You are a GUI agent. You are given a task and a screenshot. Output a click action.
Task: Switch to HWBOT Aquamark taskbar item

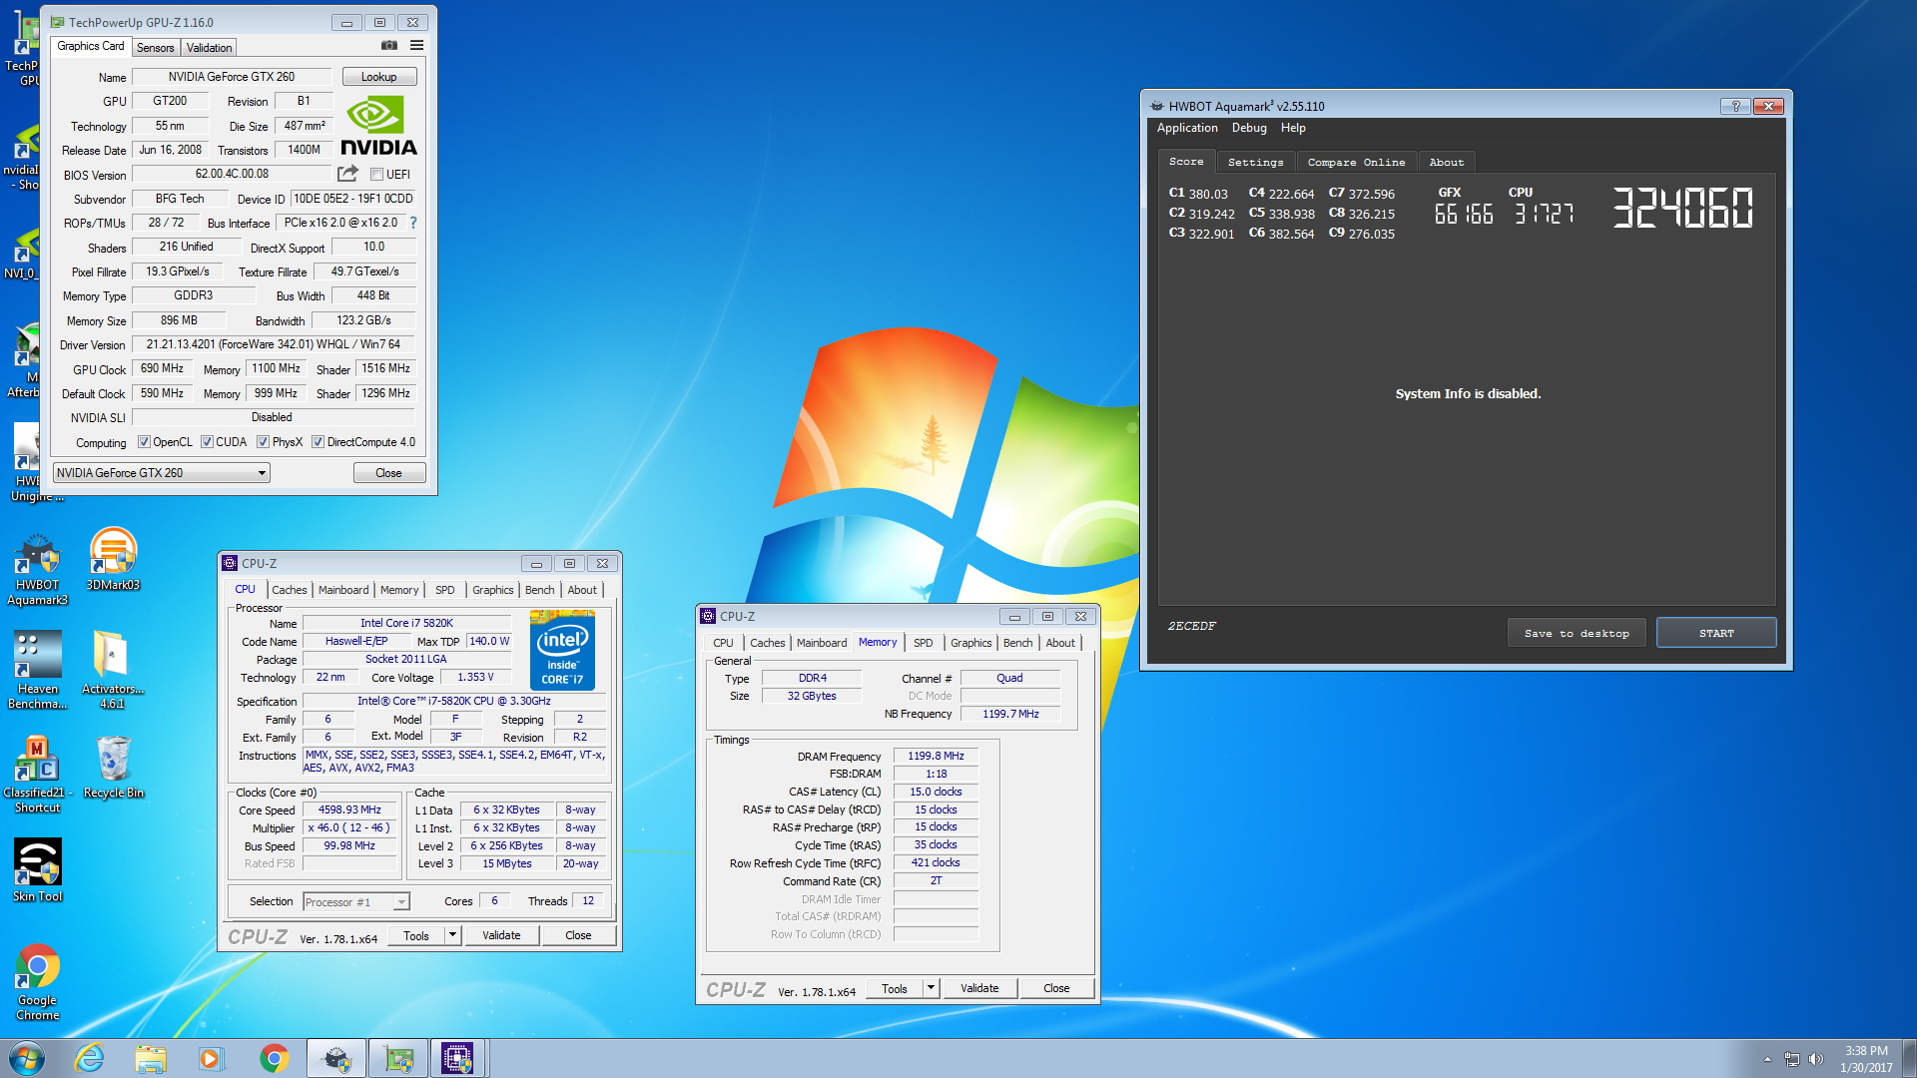point(336,1058)
